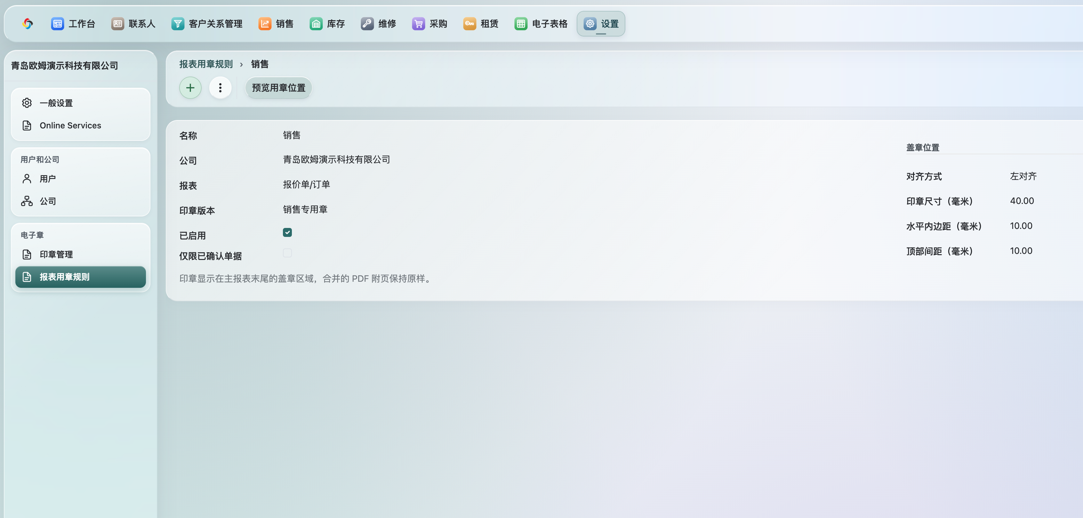The image size is (1083, 518).
Task: Click the 名称 field value 销售
Action: pyautogui.click(x=292, y=135)
